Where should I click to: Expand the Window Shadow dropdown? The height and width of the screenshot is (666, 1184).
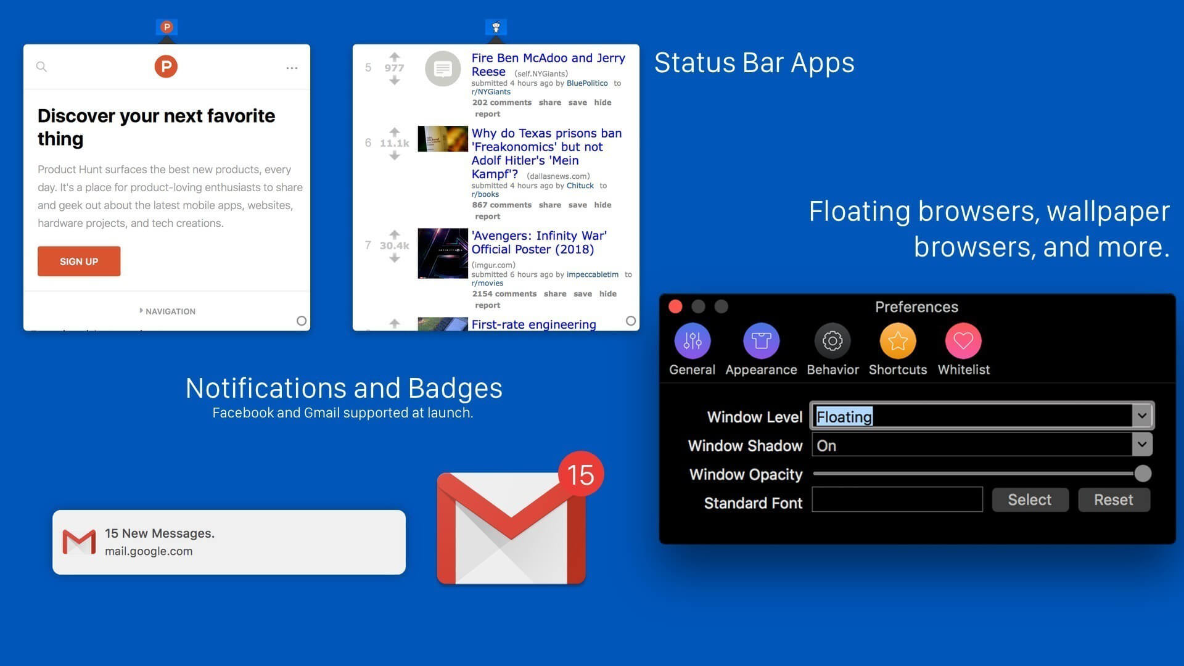coord(1141,445)
